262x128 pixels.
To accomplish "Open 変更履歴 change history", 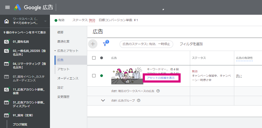I will coord(63,97).
